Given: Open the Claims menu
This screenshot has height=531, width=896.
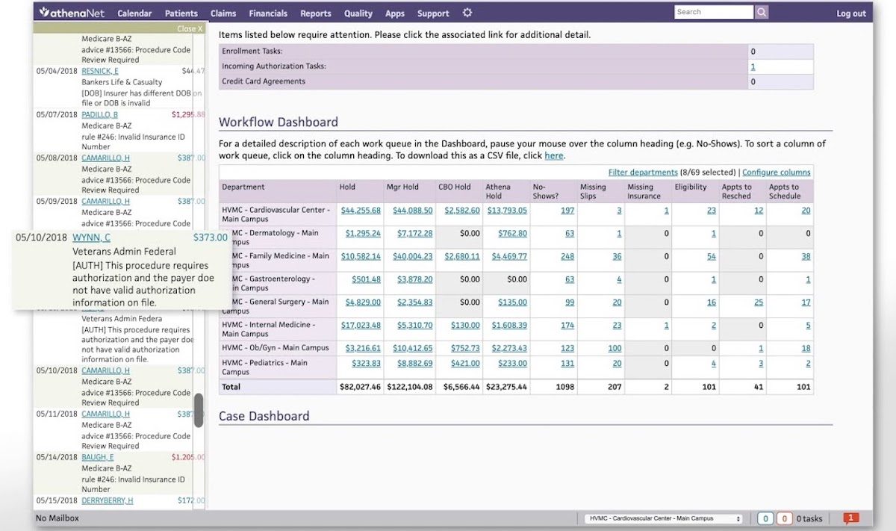Looking at the screenshot, I should click(x=223, y=13).
